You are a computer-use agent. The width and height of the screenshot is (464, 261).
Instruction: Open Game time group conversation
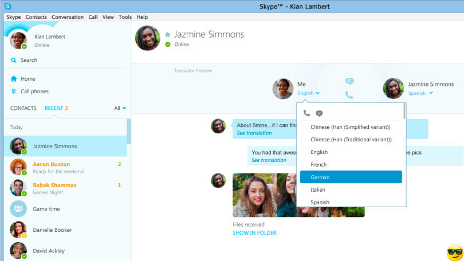pyautogui.click(x=65, y=209)
